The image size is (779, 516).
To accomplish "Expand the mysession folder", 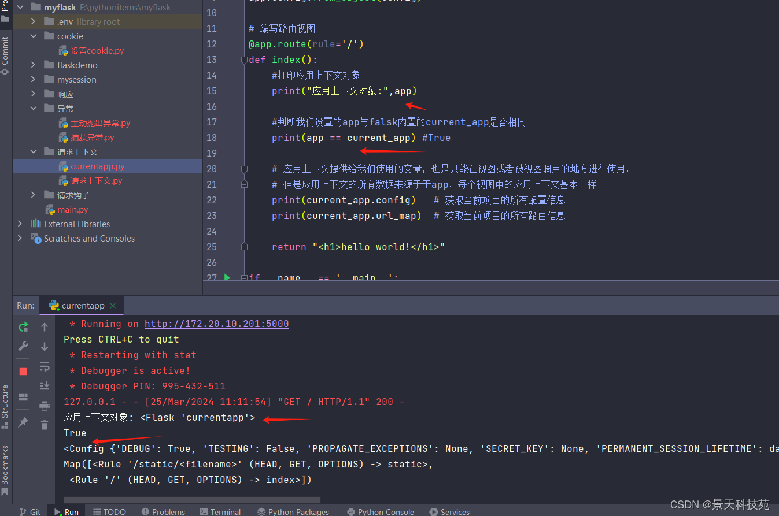I will coord(33,80).
